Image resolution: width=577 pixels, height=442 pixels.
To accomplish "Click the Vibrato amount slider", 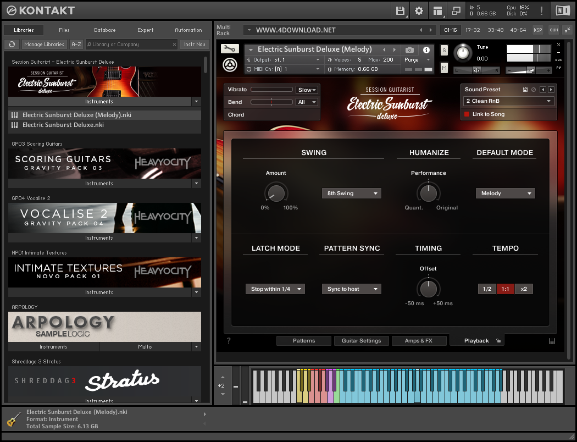I will [271, 90].
